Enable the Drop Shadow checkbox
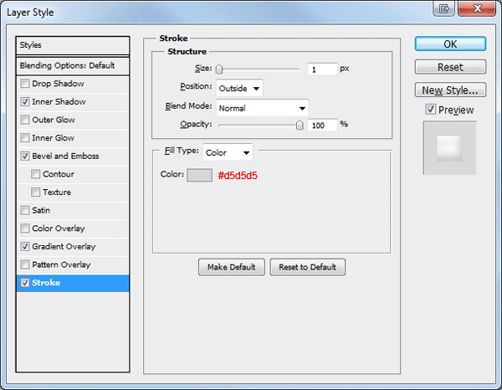Viewport: 502px width, 390px height. point(25,84)
